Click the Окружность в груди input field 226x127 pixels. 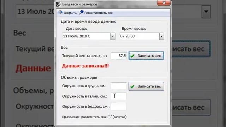click(x=119, y=86)
